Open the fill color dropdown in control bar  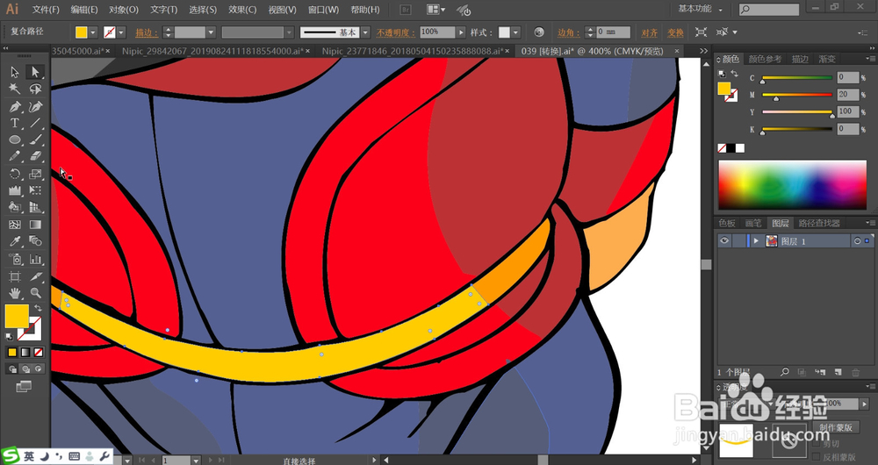coord(93,32)
